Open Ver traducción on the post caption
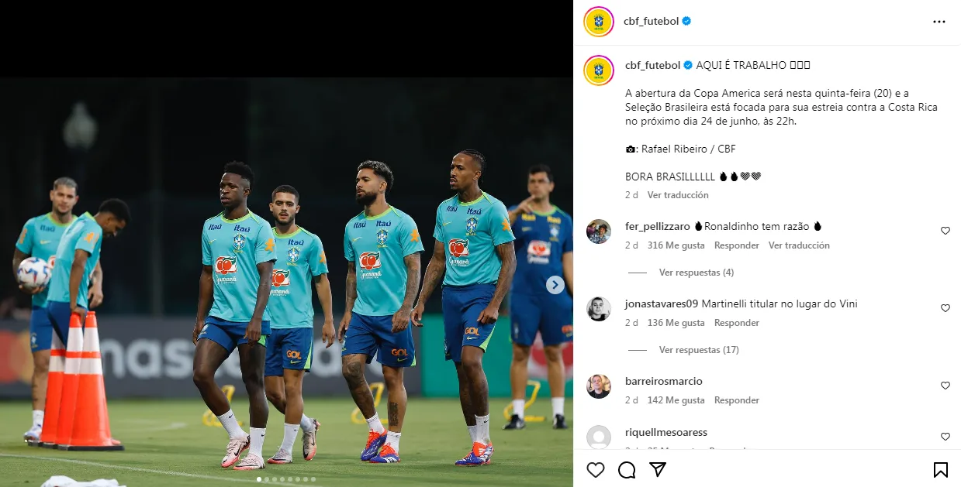The width and height of the screenshot is (961, 487). 680,195
